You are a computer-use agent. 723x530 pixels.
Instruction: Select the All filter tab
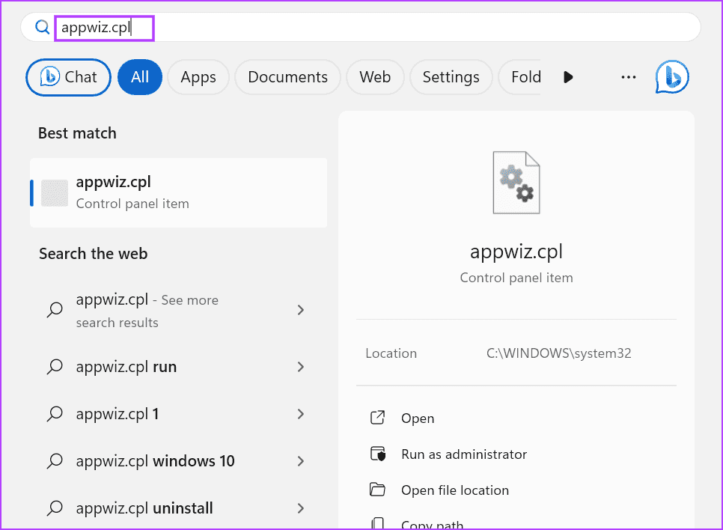[140, 77]
